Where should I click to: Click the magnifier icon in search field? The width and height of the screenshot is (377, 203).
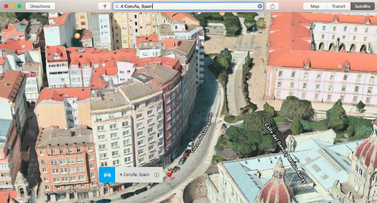tap(117, 7)
